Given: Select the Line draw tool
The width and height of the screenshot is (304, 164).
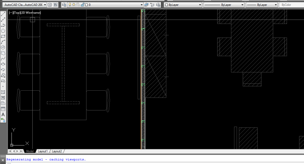Looking at the screenshot, I should (x=3, y=14).
